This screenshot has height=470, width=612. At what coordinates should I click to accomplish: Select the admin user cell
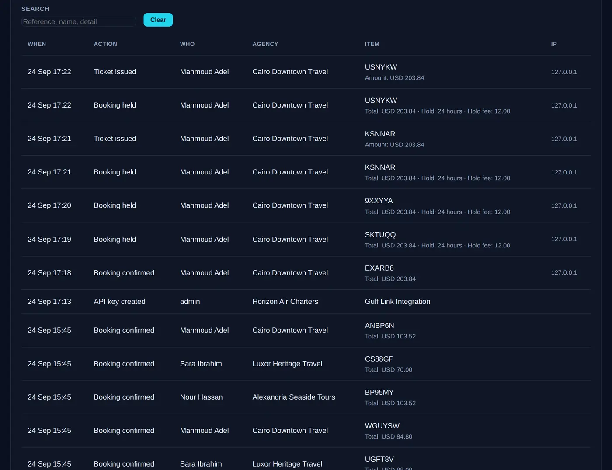pos(190,302)
